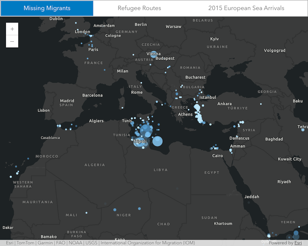Select the small marker right of MALI label
308x246 pixels.
click(x=86, y=213)
